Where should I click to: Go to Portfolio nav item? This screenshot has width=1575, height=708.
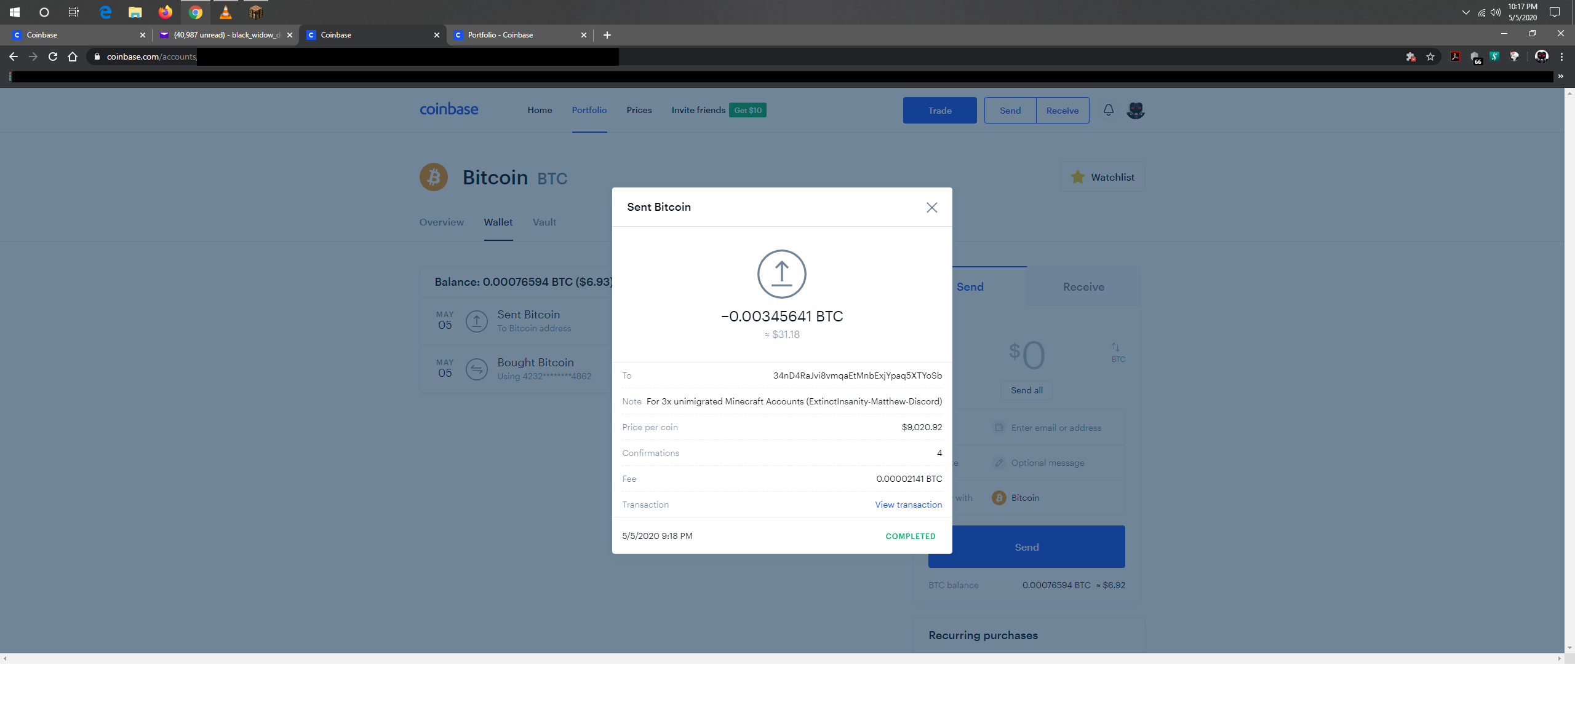(x=589, y=110)
